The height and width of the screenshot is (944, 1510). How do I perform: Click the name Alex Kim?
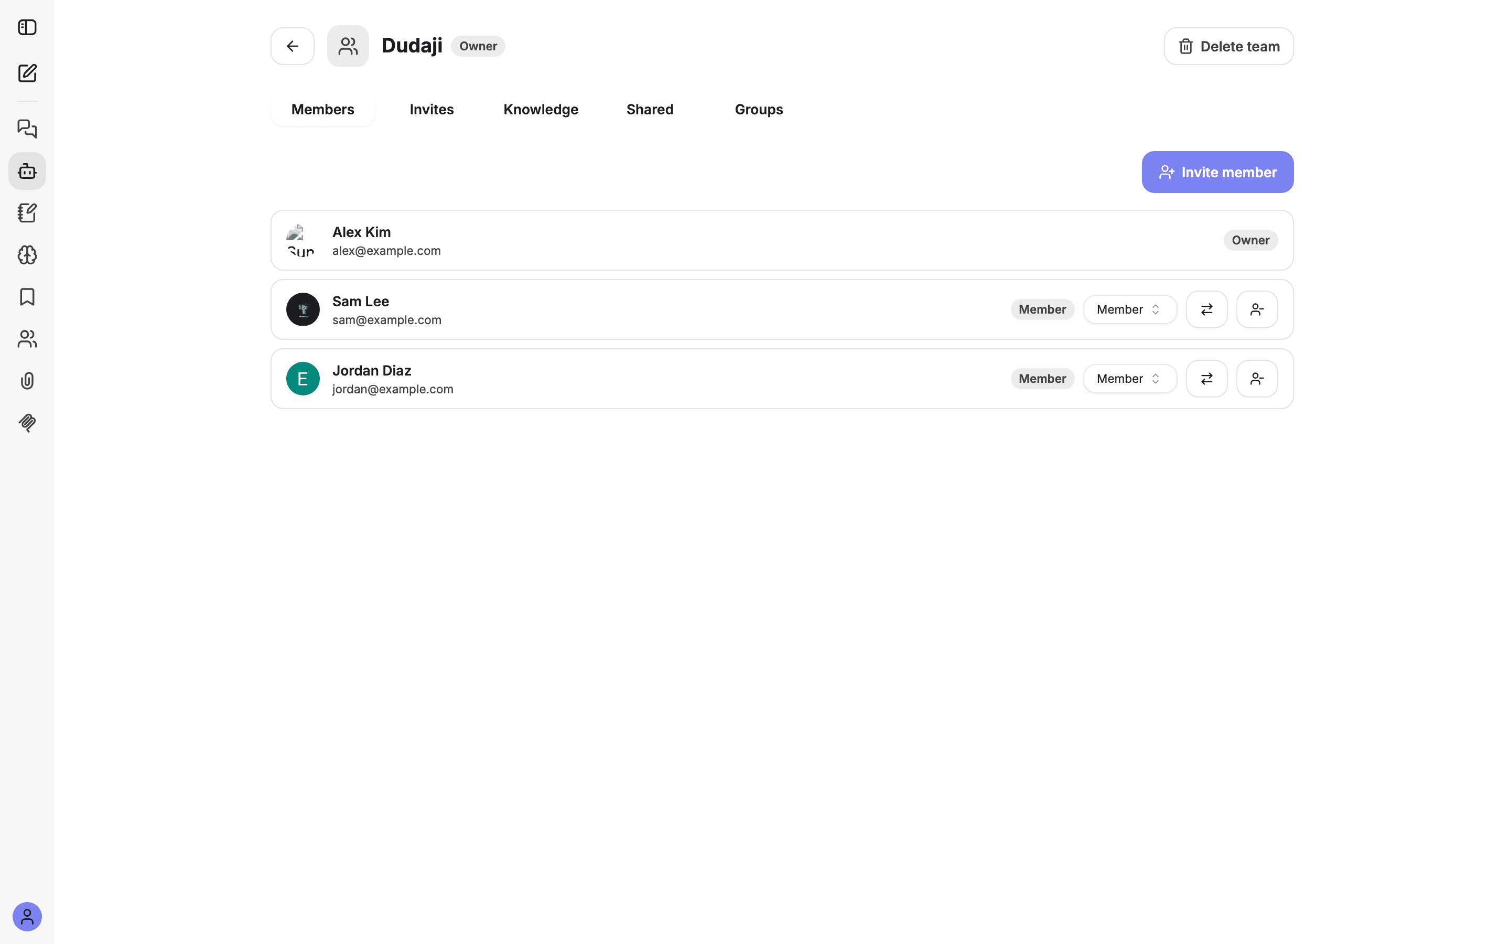[361, 232]
